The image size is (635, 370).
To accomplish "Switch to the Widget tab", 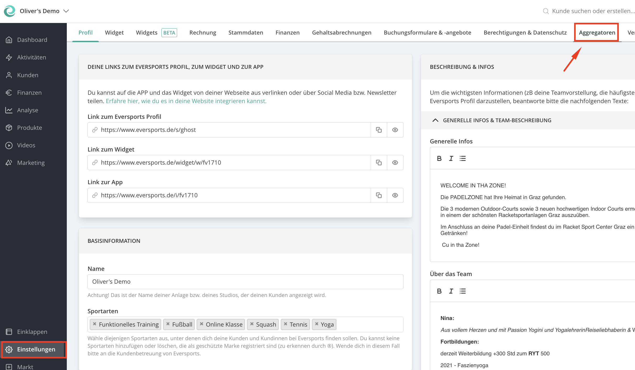I will [114, 32].
